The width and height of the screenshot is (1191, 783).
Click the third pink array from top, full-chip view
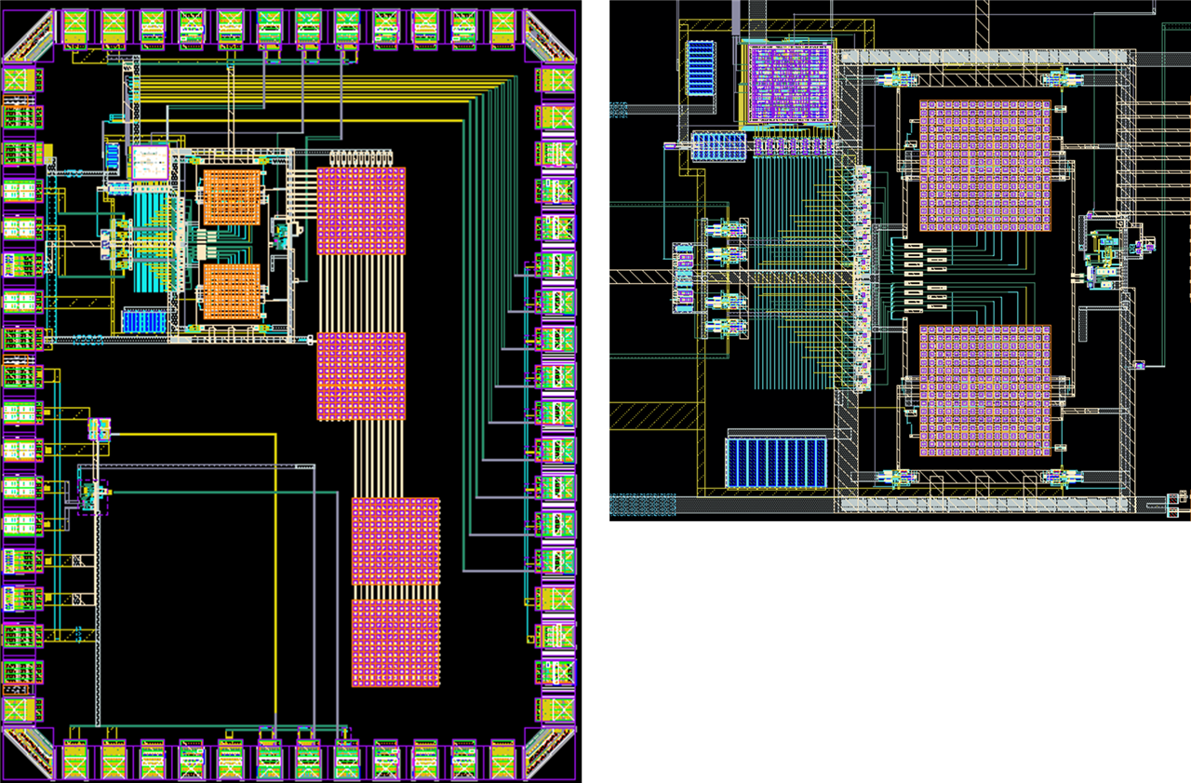click(x=395, y=541)
